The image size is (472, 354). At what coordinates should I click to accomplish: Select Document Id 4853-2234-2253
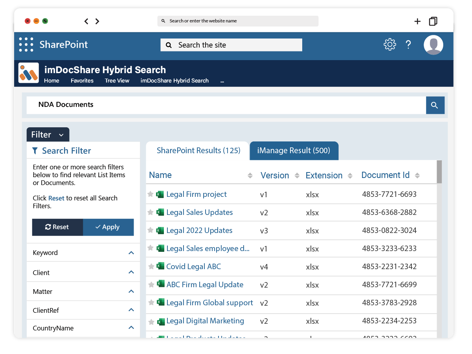coord(389,321)
